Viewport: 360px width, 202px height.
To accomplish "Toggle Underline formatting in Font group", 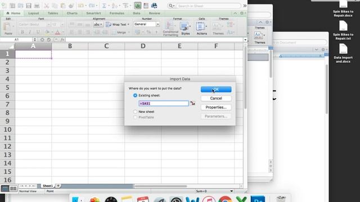I will [38, 33].
